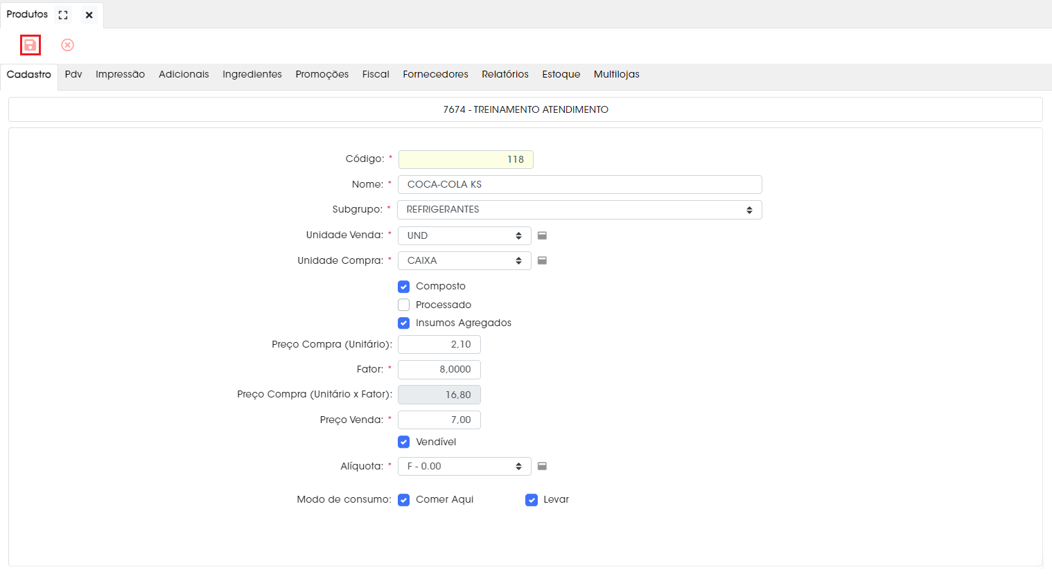Open the Relatórios tab

tap(505, 74)
